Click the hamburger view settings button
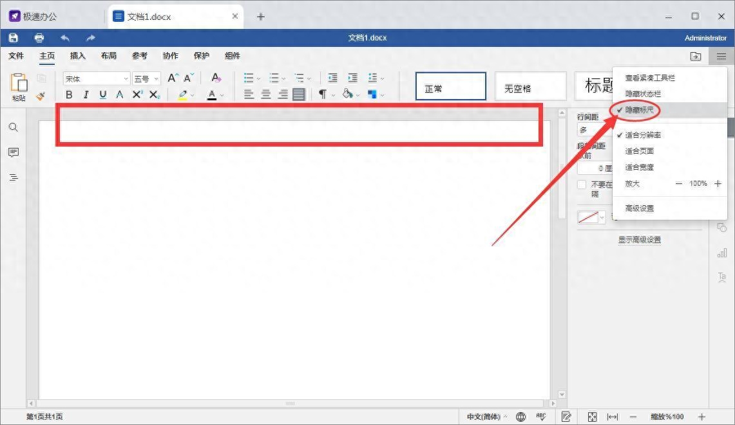735x425 pixels. click(x=721, y=56)
